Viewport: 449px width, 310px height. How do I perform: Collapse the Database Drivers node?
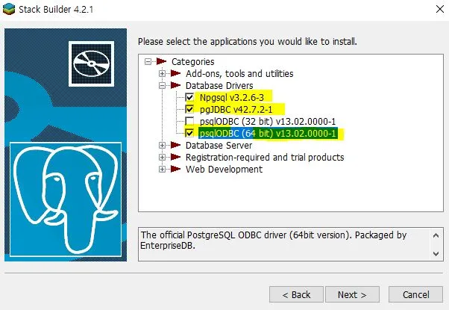(x=162, y=85)
